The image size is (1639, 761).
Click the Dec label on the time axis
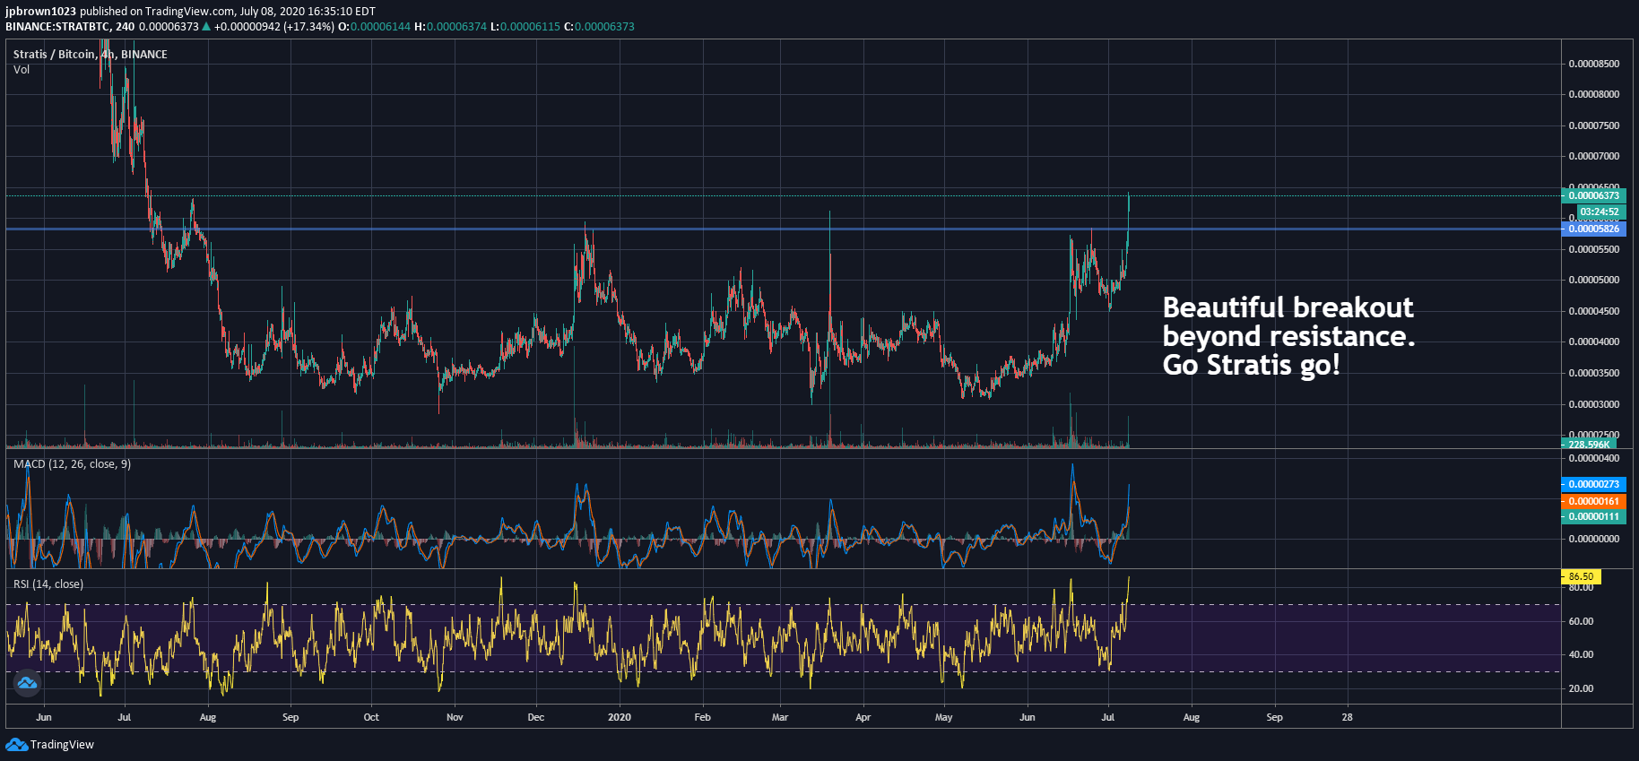(x=536, y=717)
